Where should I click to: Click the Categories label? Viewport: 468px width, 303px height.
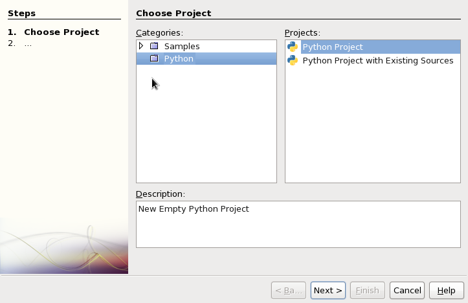pos(159,33)
